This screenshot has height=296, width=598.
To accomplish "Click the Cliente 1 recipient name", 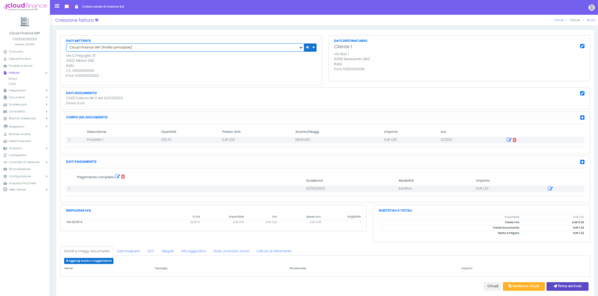I will pyautogui.click(x=343, y=47).
